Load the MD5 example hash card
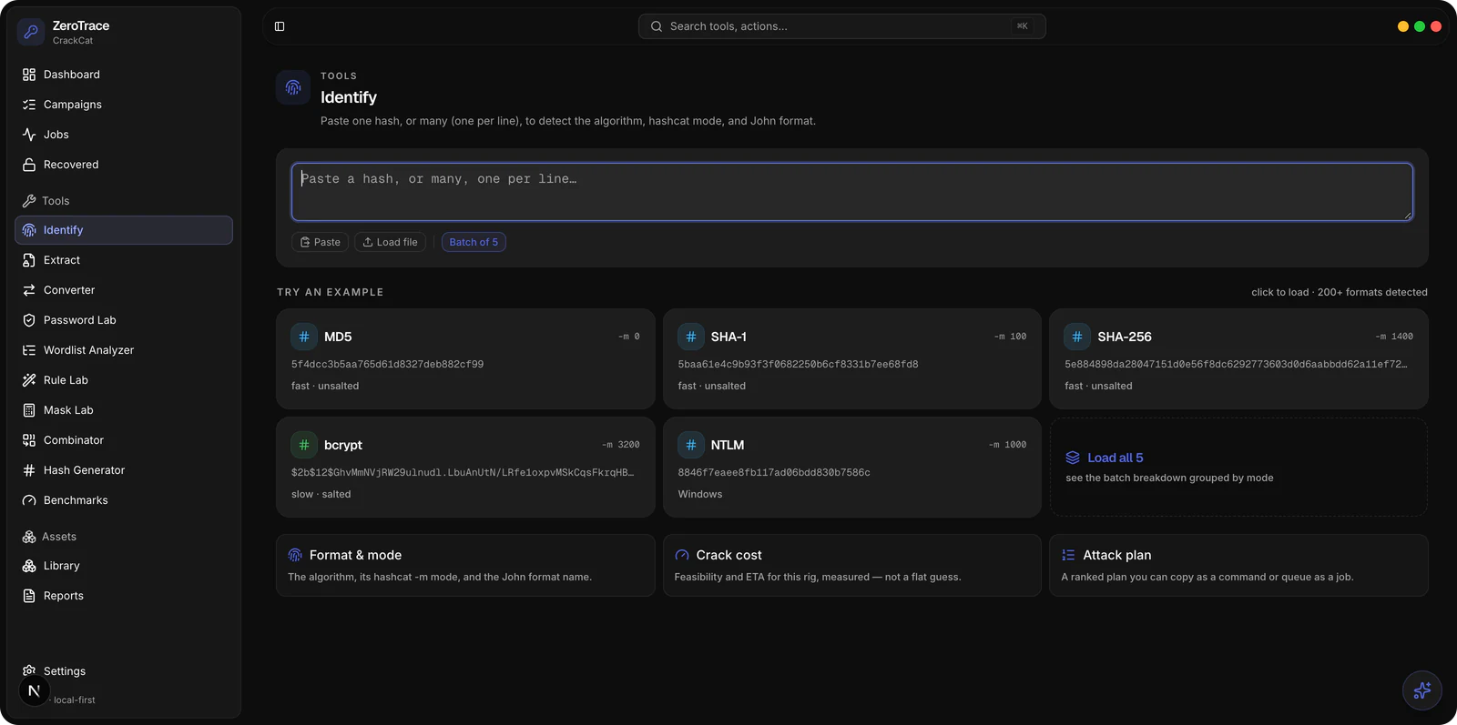This screenshot has width=1457, height=725. [465, 359]
